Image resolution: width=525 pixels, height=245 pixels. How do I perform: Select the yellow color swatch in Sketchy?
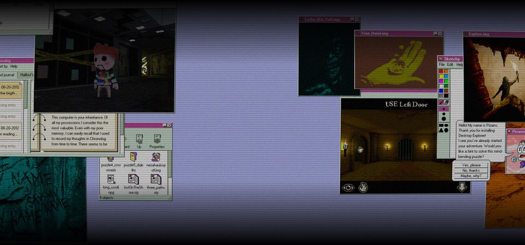tap(441, 76)
